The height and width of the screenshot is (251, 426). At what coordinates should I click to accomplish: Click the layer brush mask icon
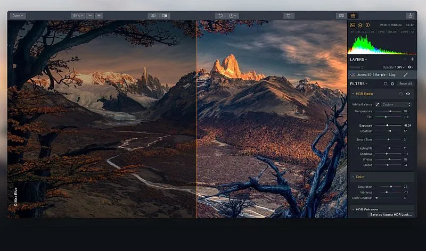coord(406,75)
